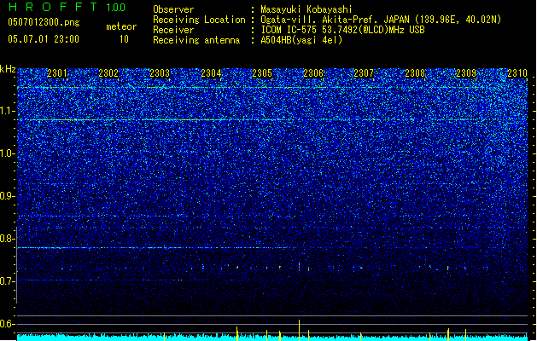The width and height of the screenshot is (537, 341).
Task: Click the meteor count value 10
Action: click(124, 39)
